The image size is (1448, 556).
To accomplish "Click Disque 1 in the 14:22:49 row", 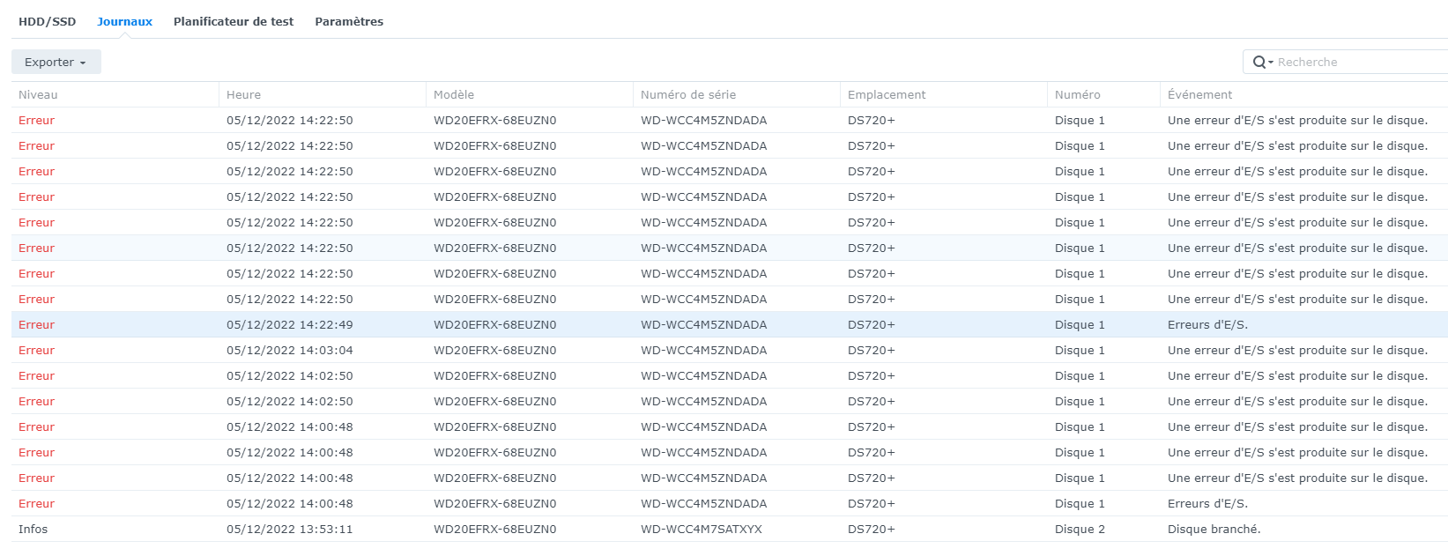I will coord(1080,324).
